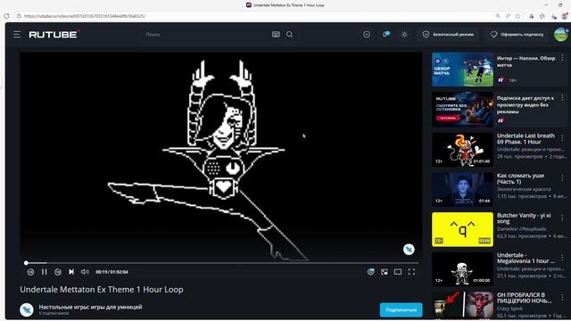Viewport: 571px width, 321px height.
Task: Open the user profile avatar menu
Action: tap(561, 35)
